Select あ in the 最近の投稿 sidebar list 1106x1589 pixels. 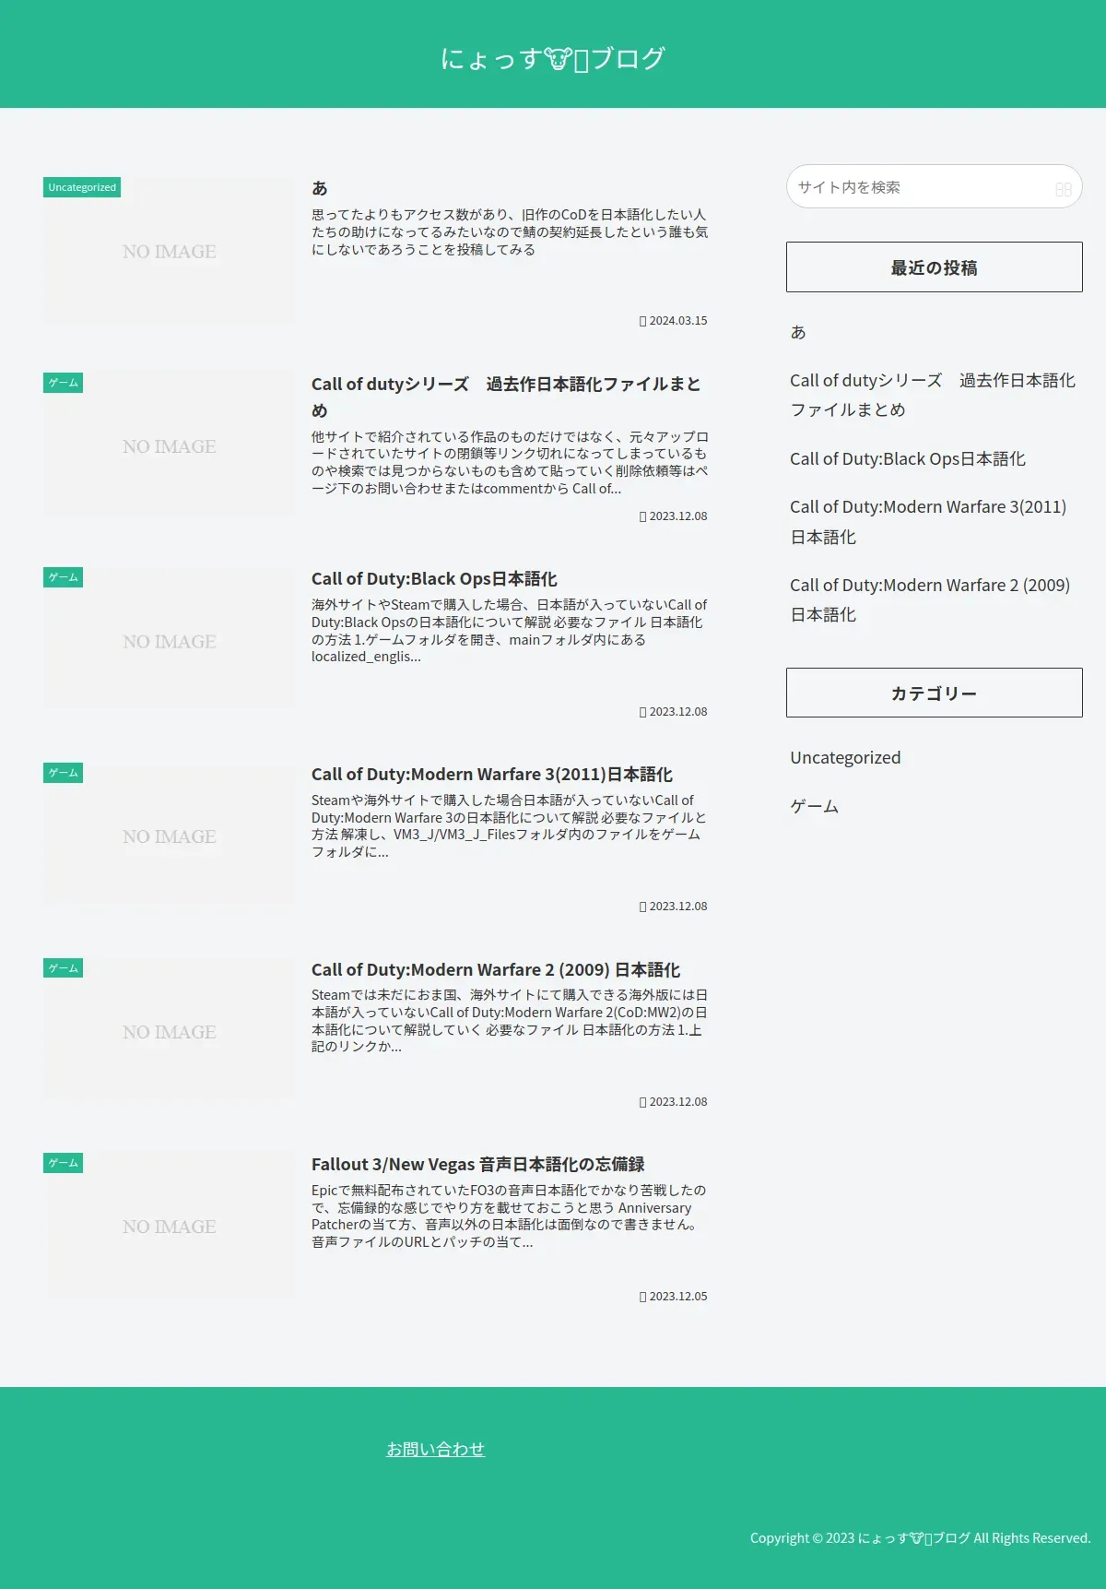click(798, 332)
